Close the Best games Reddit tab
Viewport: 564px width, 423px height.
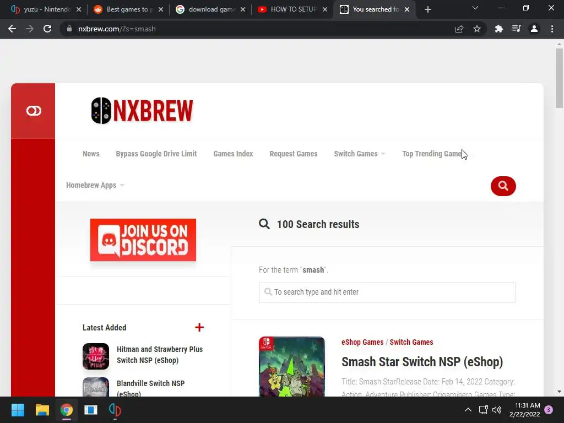[x=161, y=9]
